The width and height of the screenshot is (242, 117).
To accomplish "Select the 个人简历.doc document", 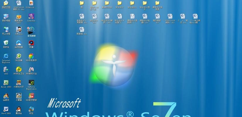I will 183,19.
